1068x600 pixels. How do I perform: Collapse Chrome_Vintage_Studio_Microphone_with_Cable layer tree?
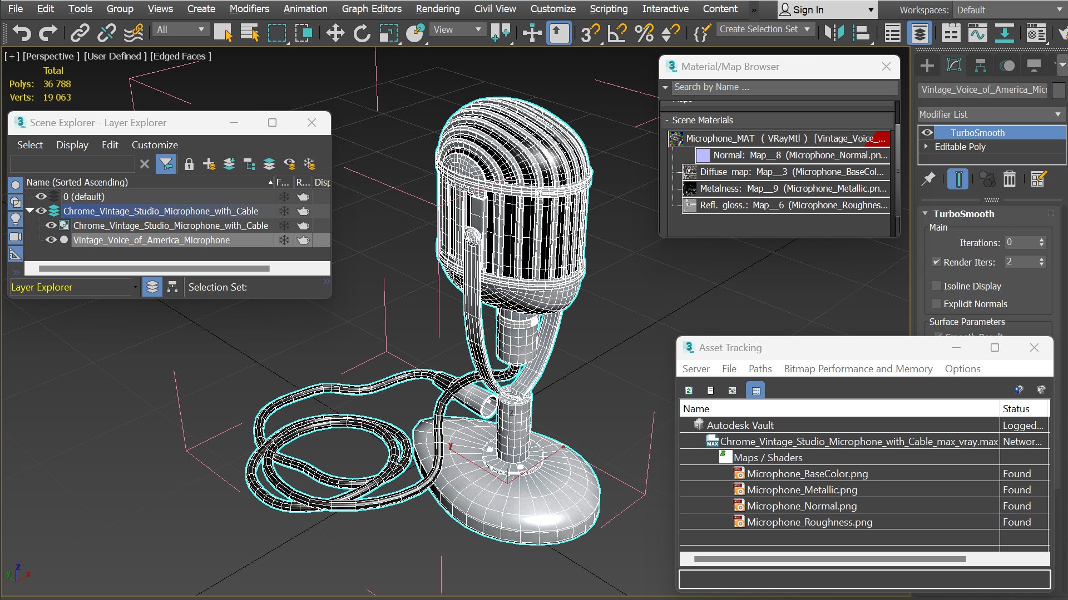click(30, 211)
